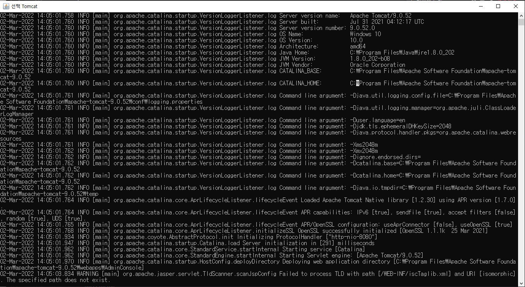The height and width of the screenshot is (287, 525).
Task: Select the 'amd64' architecture value
Action: [x=358, y=46]
